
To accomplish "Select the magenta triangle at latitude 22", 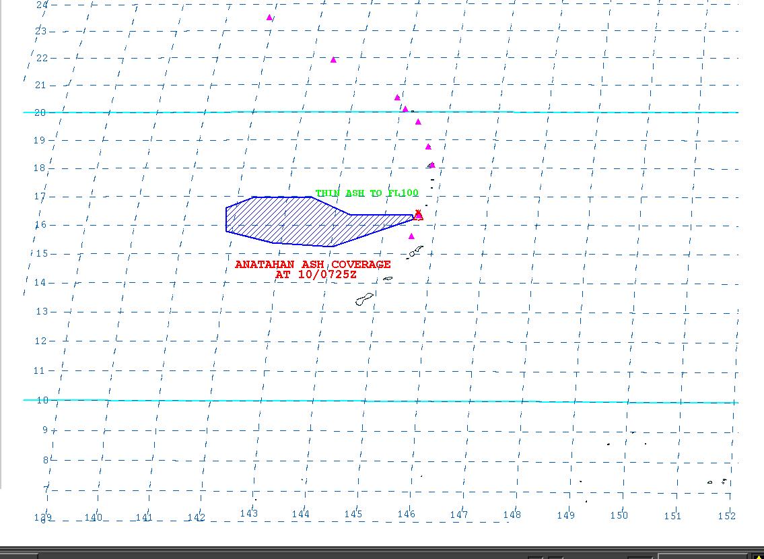I will tap(333, 60).
